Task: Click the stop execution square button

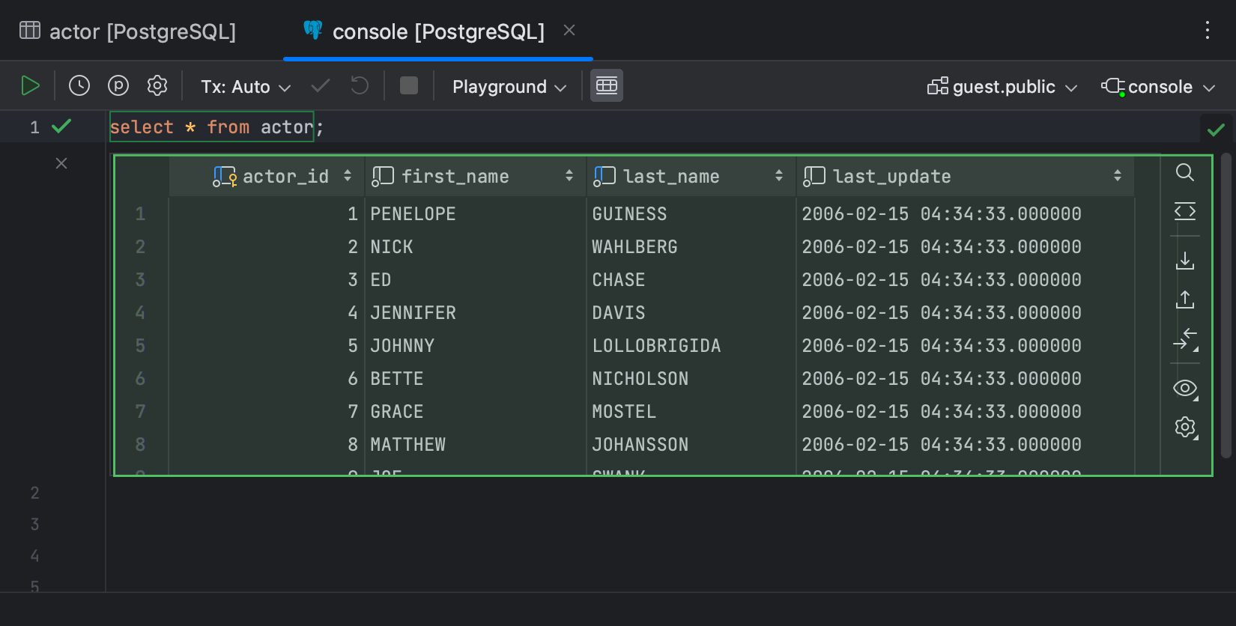Action: [x=409, y=86]
